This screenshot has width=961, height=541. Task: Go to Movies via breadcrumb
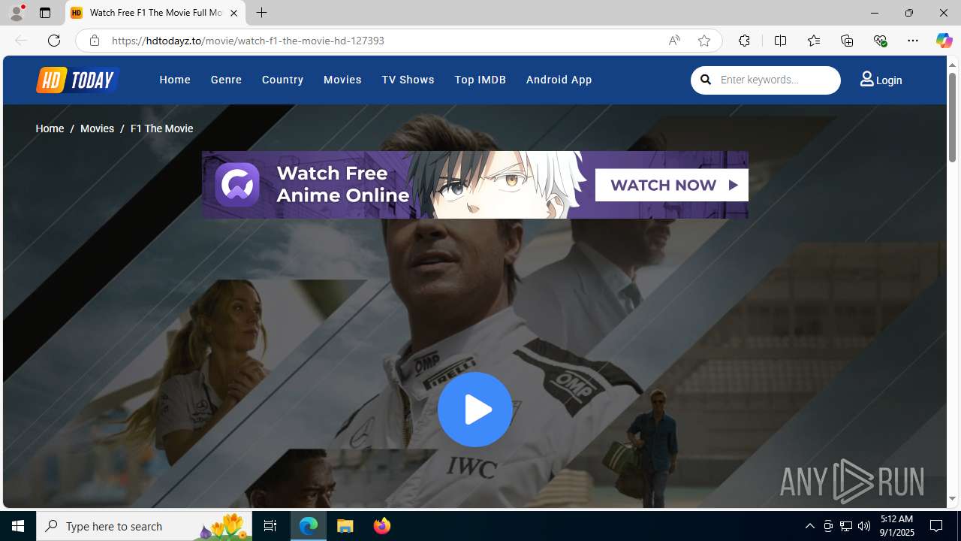click(97, 128)
